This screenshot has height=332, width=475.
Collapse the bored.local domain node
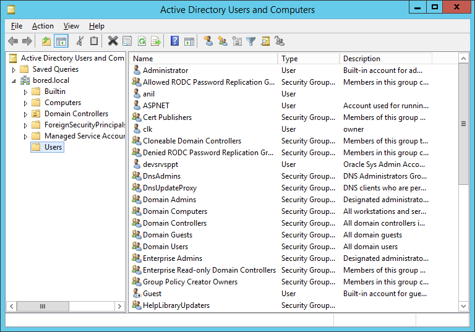coord(14,81)
